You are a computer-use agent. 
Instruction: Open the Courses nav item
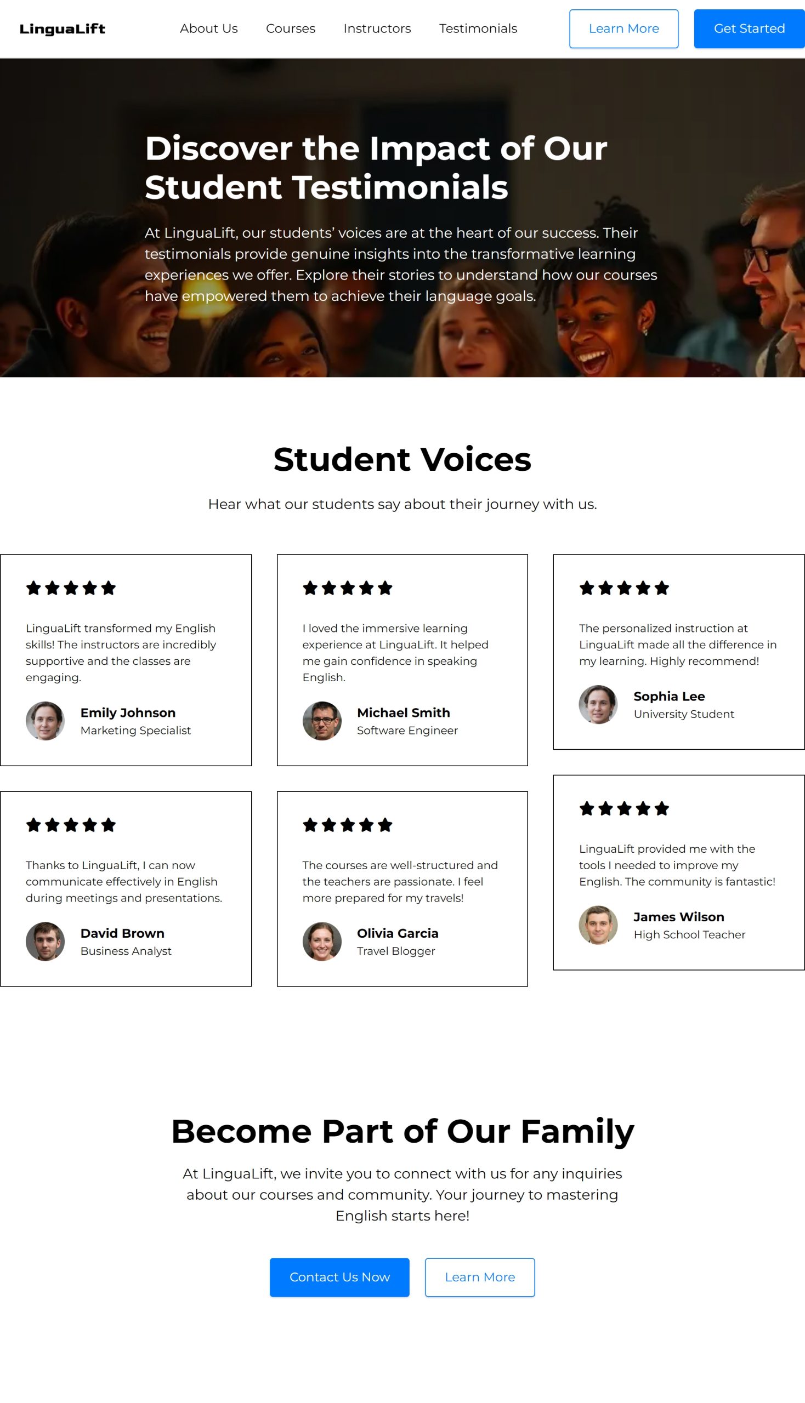[291, 28]
